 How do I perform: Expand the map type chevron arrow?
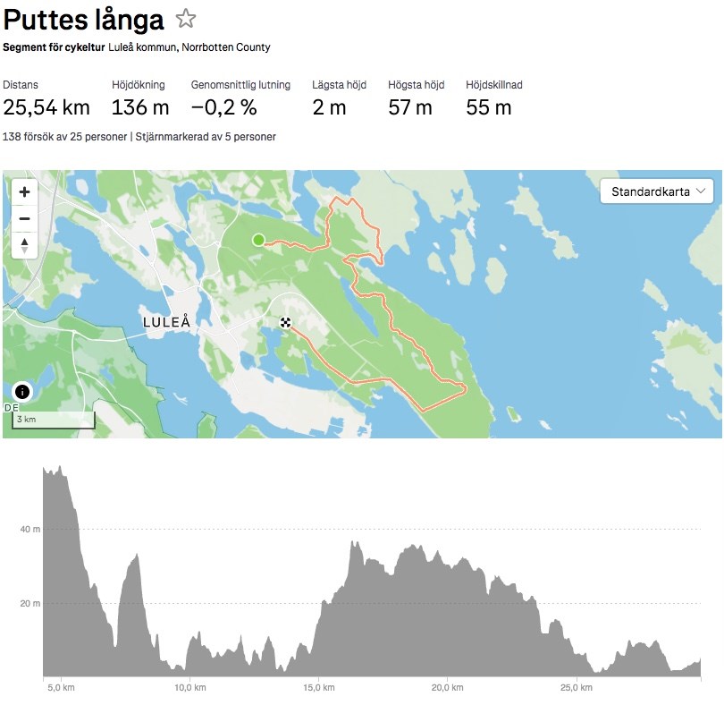coord(701,191)
